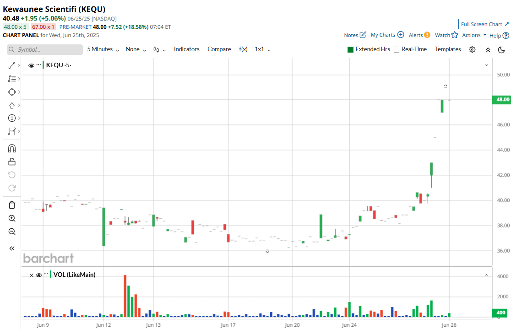511x329 pixels.
Task: Open the Help question mark icon
Action: tap(506, 36)
